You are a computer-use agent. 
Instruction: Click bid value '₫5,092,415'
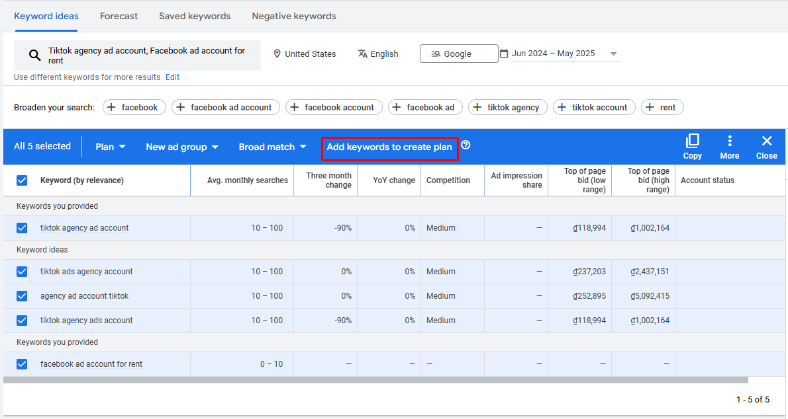click(x=650, y=296)
